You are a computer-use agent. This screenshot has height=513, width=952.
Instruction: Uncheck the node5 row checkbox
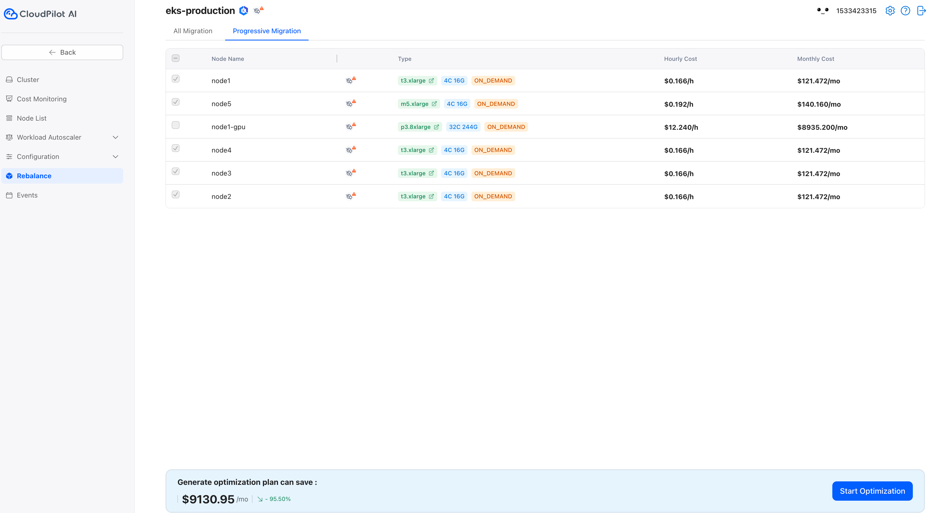pos(175,102)
